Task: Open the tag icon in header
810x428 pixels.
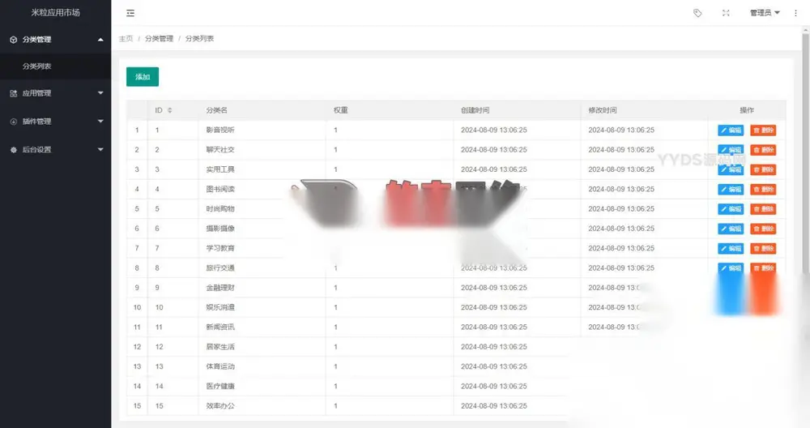Action: (x=697, y=13)
